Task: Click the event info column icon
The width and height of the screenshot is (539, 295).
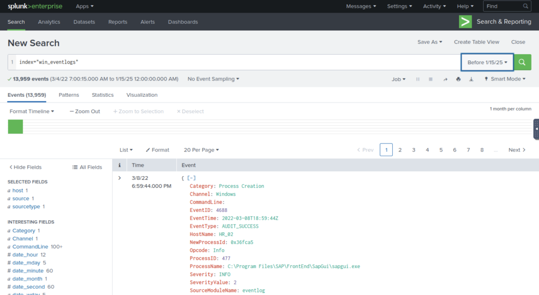Action: [119, 165]
